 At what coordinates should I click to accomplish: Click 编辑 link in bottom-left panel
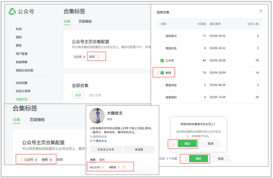click(60, 159)
